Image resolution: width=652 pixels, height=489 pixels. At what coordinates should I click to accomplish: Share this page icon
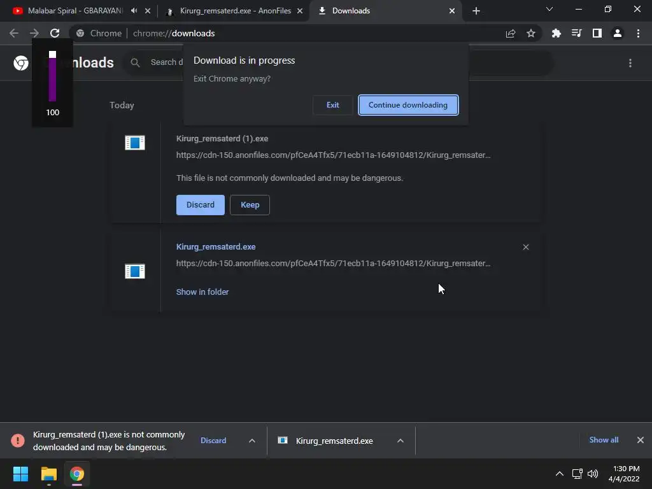511,34
